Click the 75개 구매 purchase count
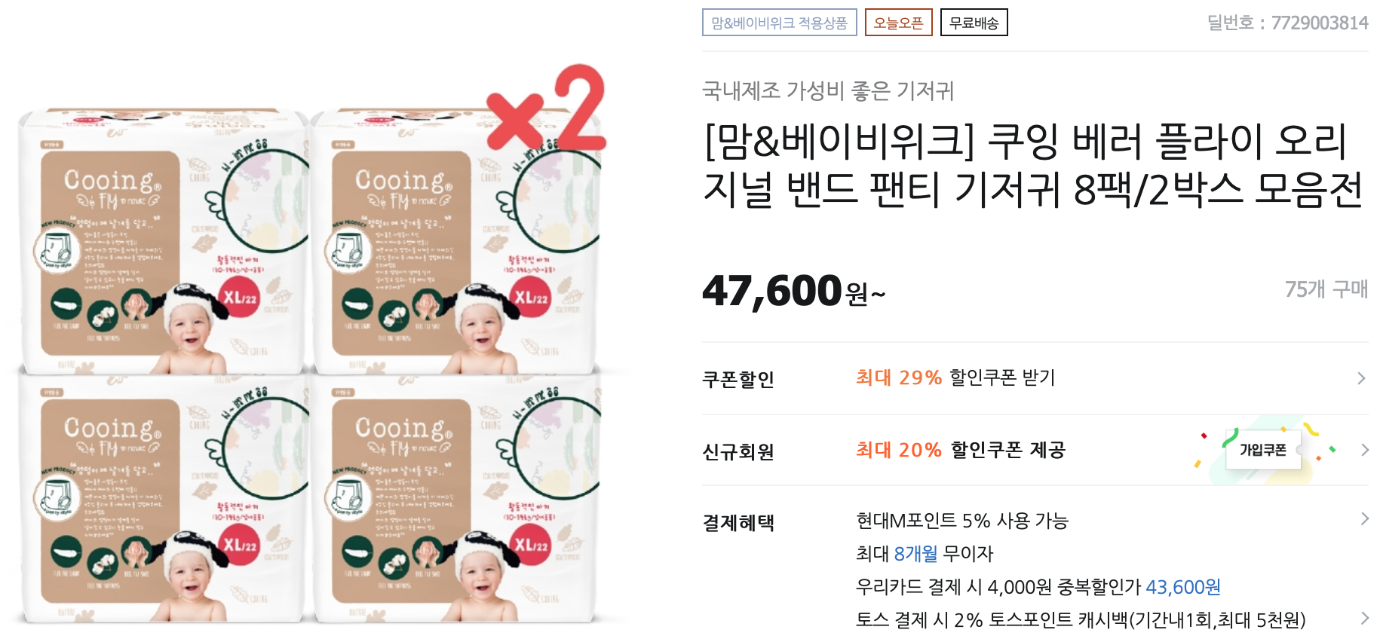The image size is (1380, 642). pos(1326,289)
